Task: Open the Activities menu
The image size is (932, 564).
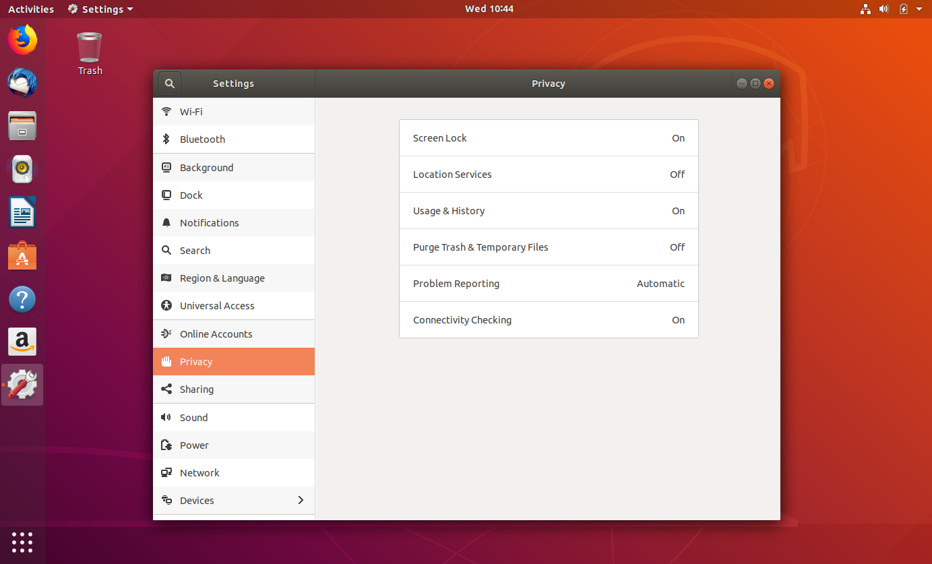Action: [31, 9]
